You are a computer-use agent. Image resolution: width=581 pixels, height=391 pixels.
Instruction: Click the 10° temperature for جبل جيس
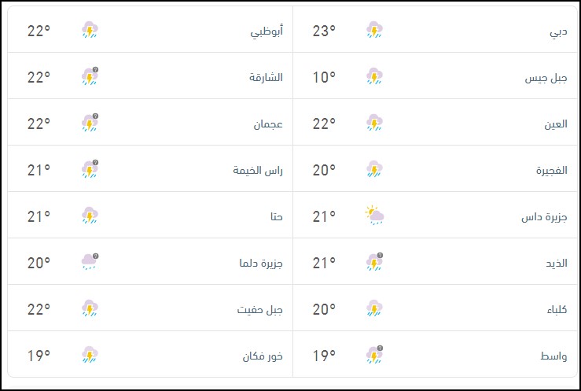323,77
